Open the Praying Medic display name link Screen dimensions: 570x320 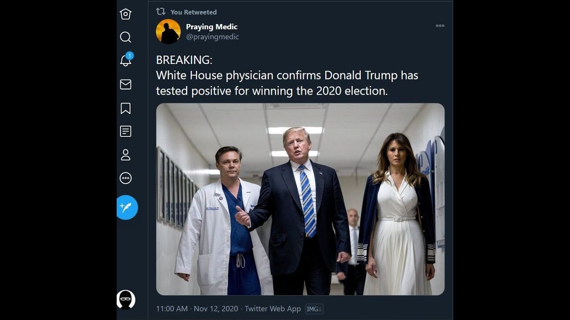point(212,27)
